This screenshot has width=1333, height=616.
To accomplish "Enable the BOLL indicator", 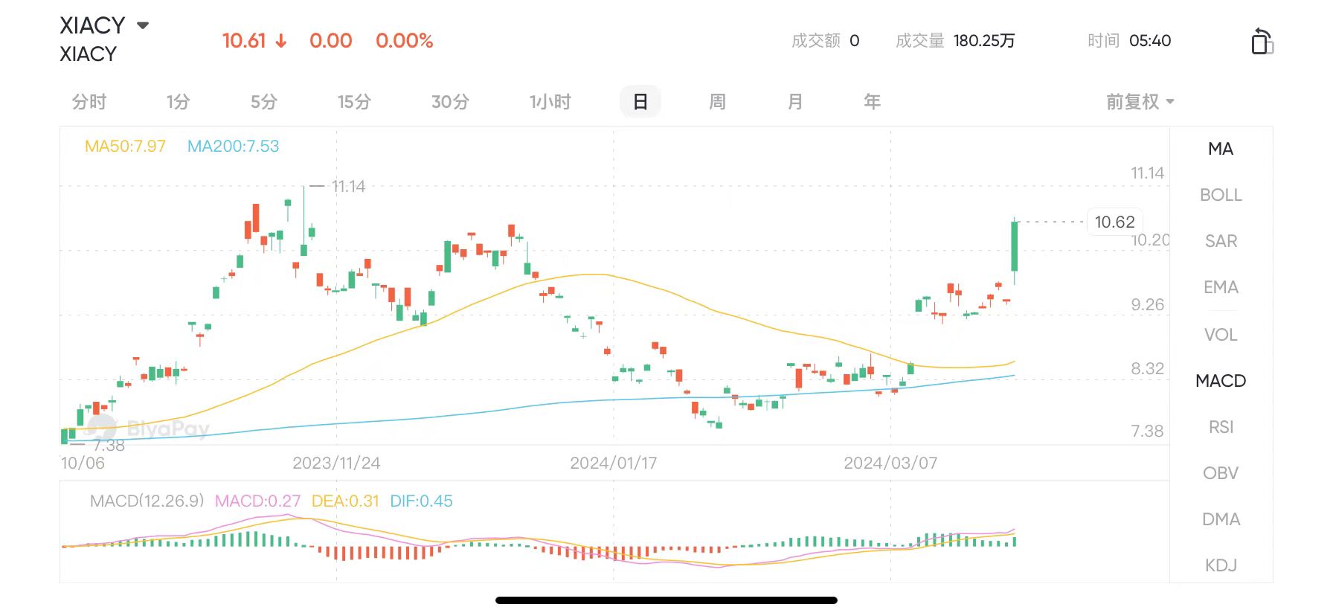I will pyautogui.click(x=1221, y=195).
